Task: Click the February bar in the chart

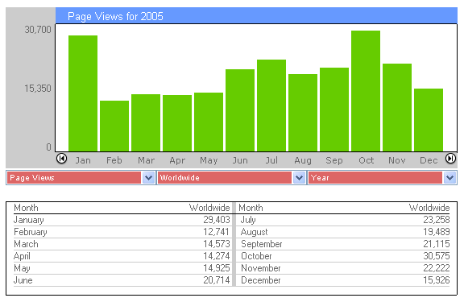Action: click(x=114, y=126)
